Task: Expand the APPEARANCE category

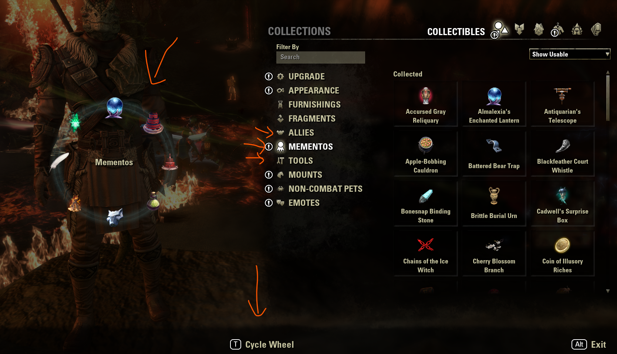Action: [x=313, y=91]
